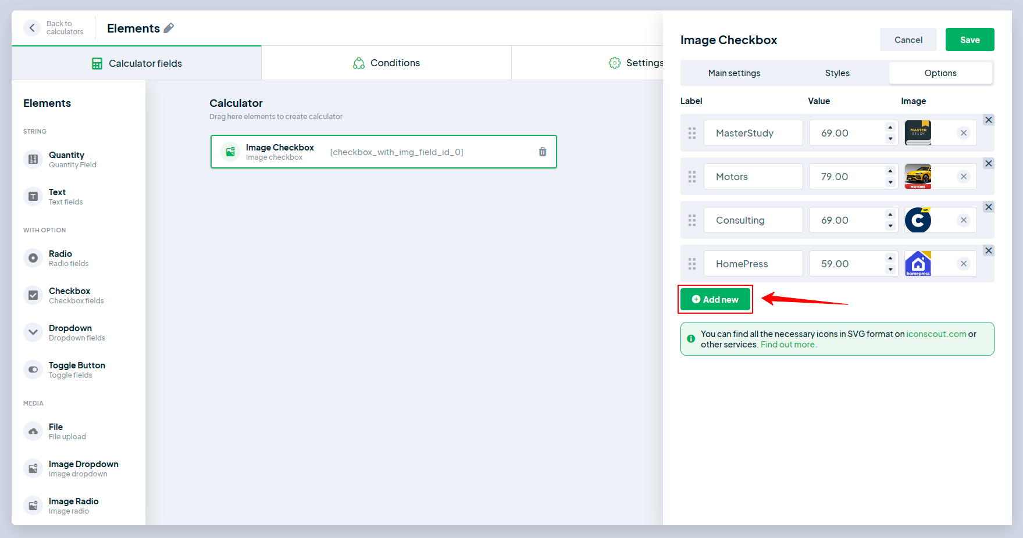Click the pencil icon next to Elements title
Image resolution: width=1023 pixels, height=538 pixels.
pyautogui.click(x=169, y=28)
